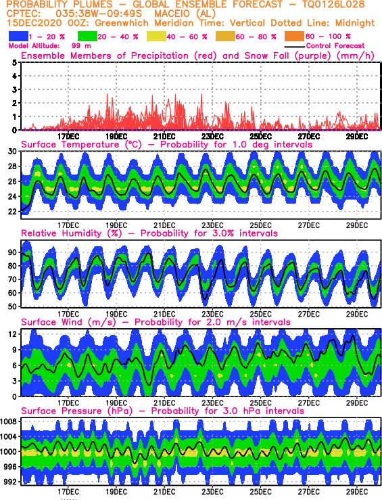Click 17DEC label under humidity chart
Image resolution: width=382 pixels, height=500 pixels.
[x=68, y=314]
